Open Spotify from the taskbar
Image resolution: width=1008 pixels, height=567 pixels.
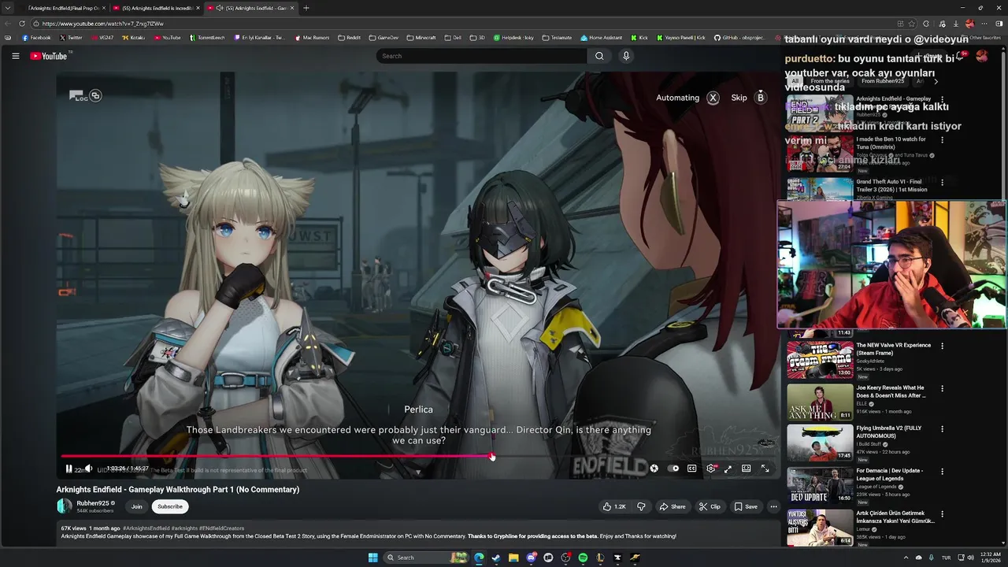[x=583, y=558]
